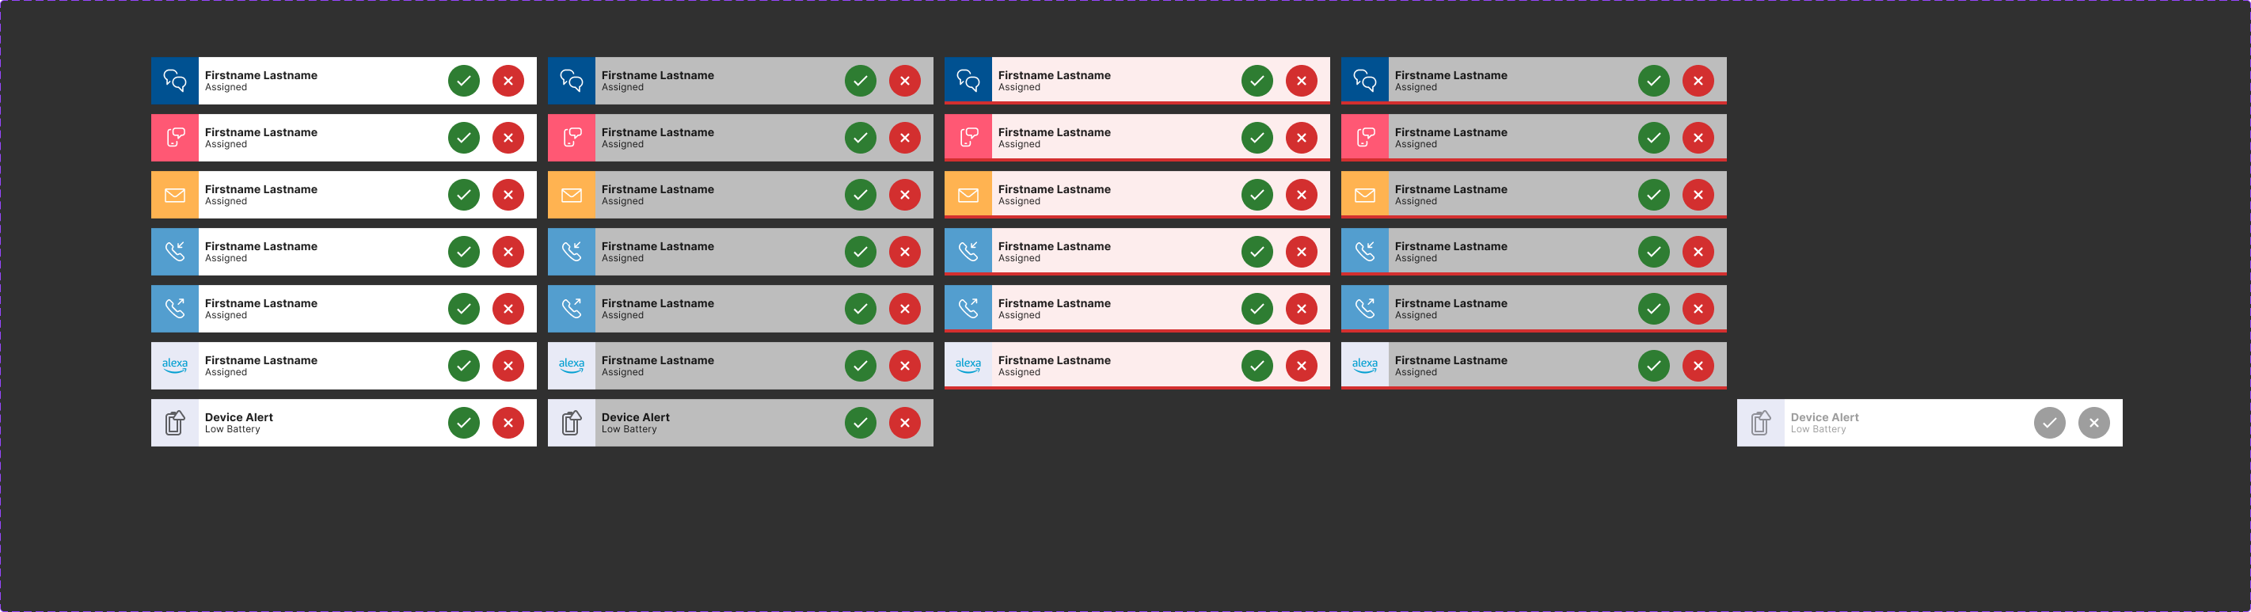Screen dimensions: 2251x612
Task: Reject the email assignment on the white card
Action: (x=508, y=195)
